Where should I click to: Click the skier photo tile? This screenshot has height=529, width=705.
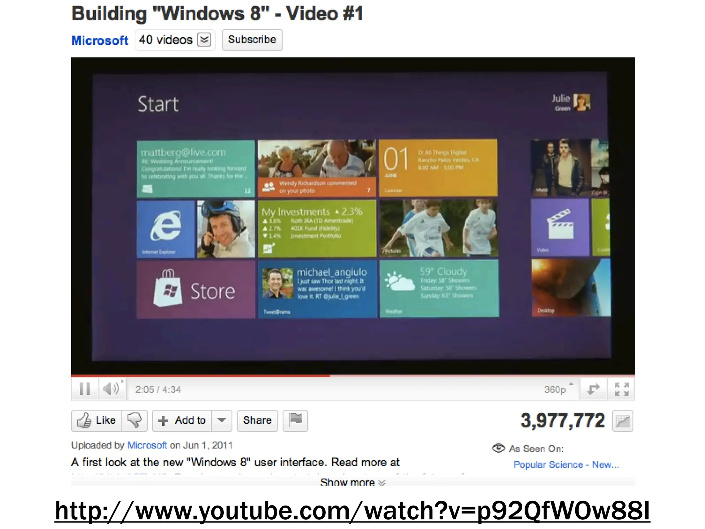pos(226,229)
